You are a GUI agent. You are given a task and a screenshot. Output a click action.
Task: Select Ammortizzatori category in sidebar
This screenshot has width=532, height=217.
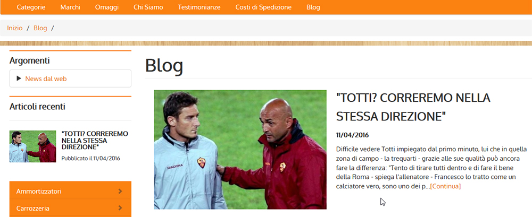(x=70, y=190)
